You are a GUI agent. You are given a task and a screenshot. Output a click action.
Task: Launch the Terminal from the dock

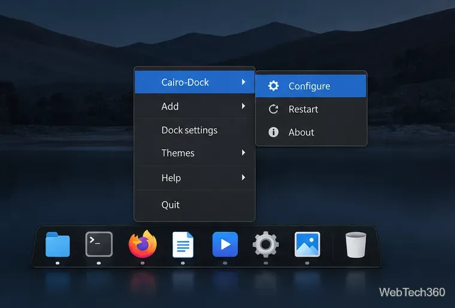[99, 244]
